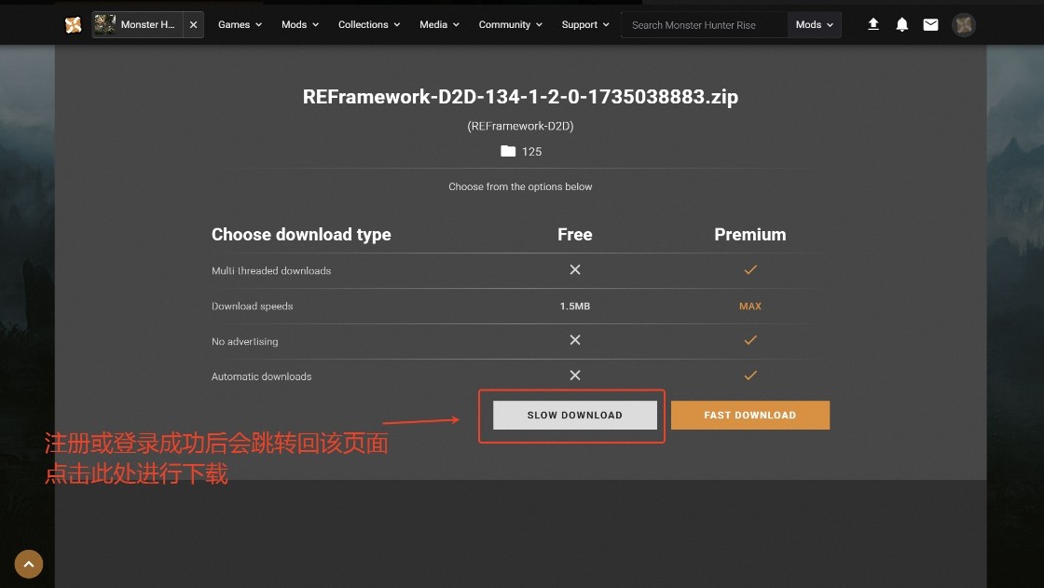The height and width of the screenshot is (588, 1044).
Task: Open the messages envelope icon
Action: [x=930, y=25]
